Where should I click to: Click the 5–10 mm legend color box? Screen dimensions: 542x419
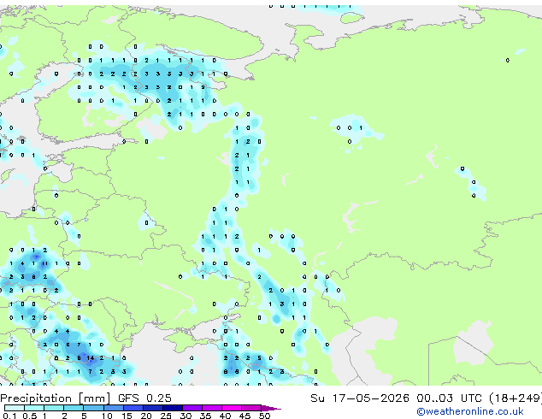[93, 408]
